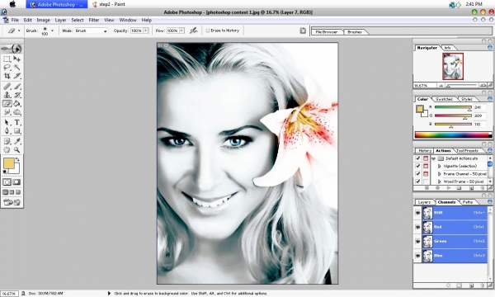Switch to Quick Mask mode

(16, 182)
